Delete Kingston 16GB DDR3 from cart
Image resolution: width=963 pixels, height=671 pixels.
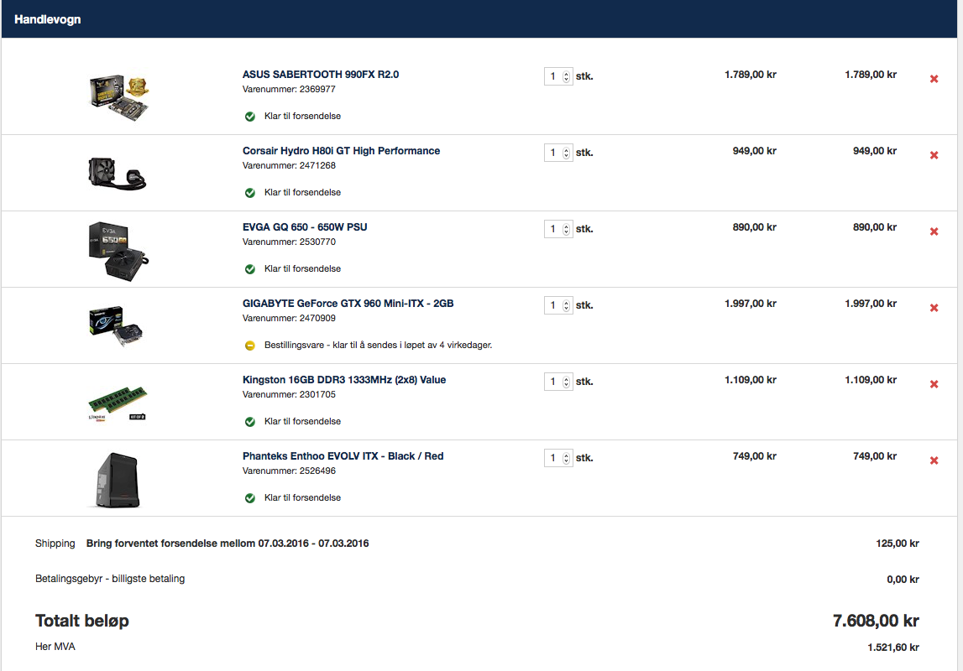click(934, 384)
